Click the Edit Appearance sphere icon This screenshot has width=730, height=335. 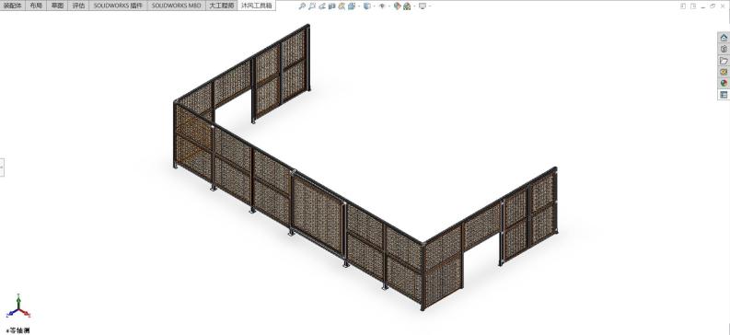[x=397, y=6]
